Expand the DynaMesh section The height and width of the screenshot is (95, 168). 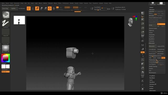[152, 39]
